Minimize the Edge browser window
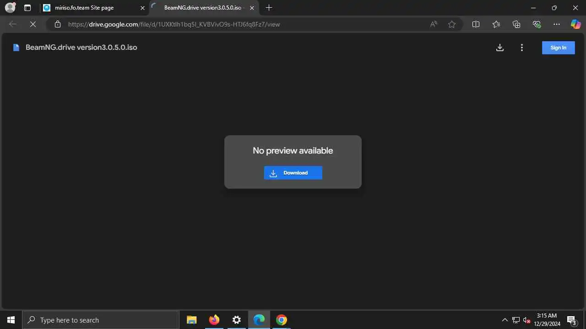 (533, 8)
